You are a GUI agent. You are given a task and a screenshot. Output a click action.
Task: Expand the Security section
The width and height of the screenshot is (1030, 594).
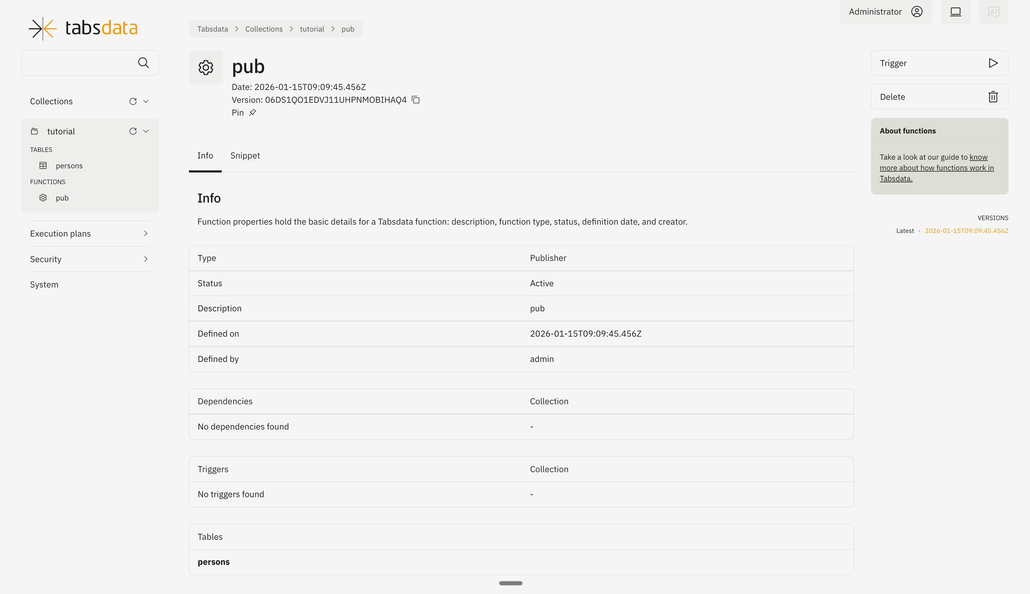(146, 259)
